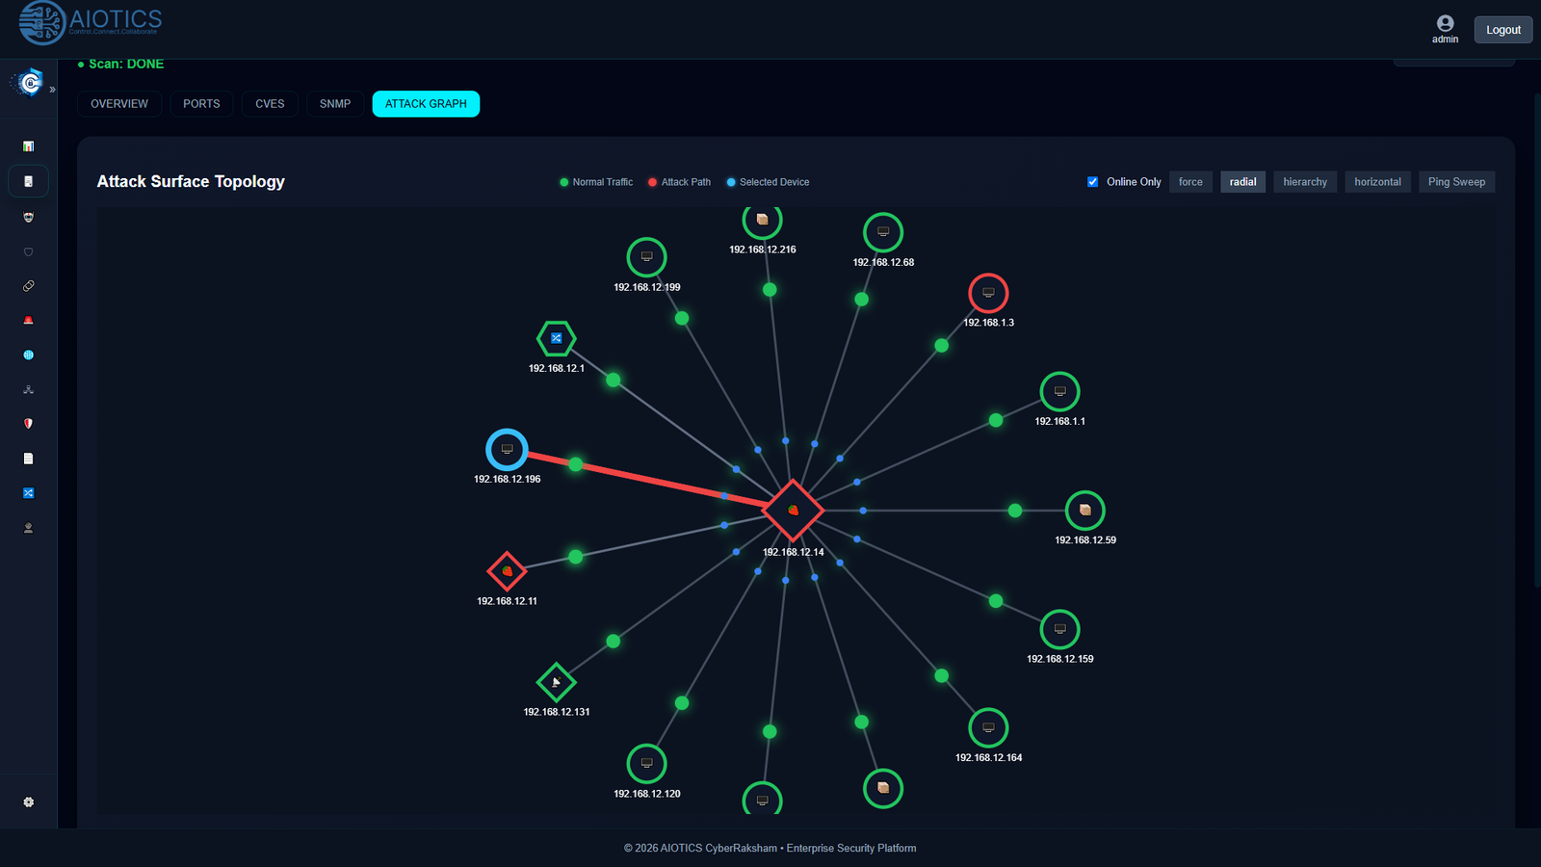Select the device node 192.168.12.59
The width and height of the screenshot is (1541, 867).
(1085, 511)
